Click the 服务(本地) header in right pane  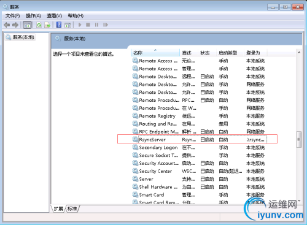coord(74,39)
